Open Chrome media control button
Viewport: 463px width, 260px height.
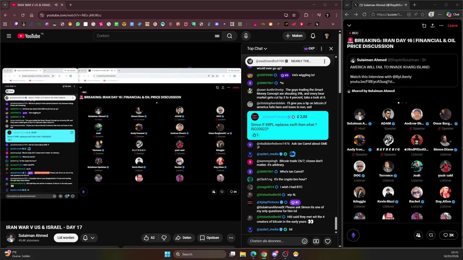[319, 15]
